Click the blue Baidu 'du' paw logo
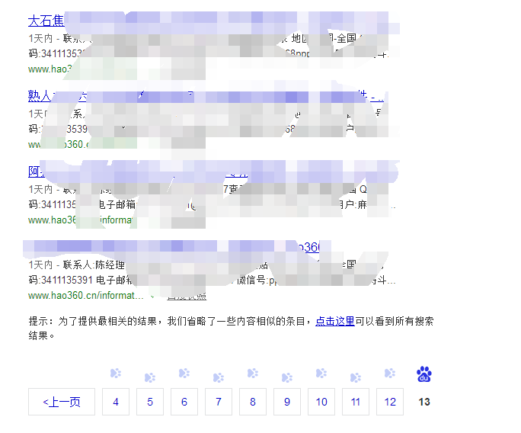This screenshot has height=433, width=521. [x=424, y=374]
